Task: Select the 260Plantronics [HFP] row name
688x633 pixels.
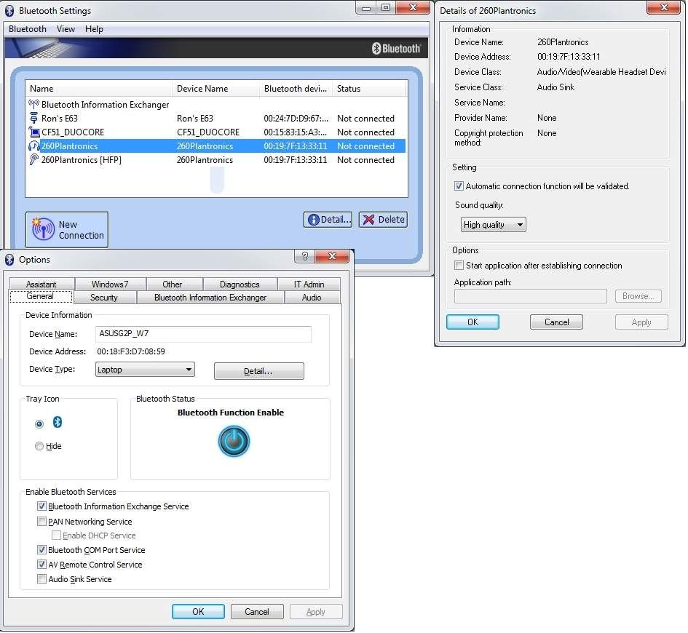Action: [81, 159]
